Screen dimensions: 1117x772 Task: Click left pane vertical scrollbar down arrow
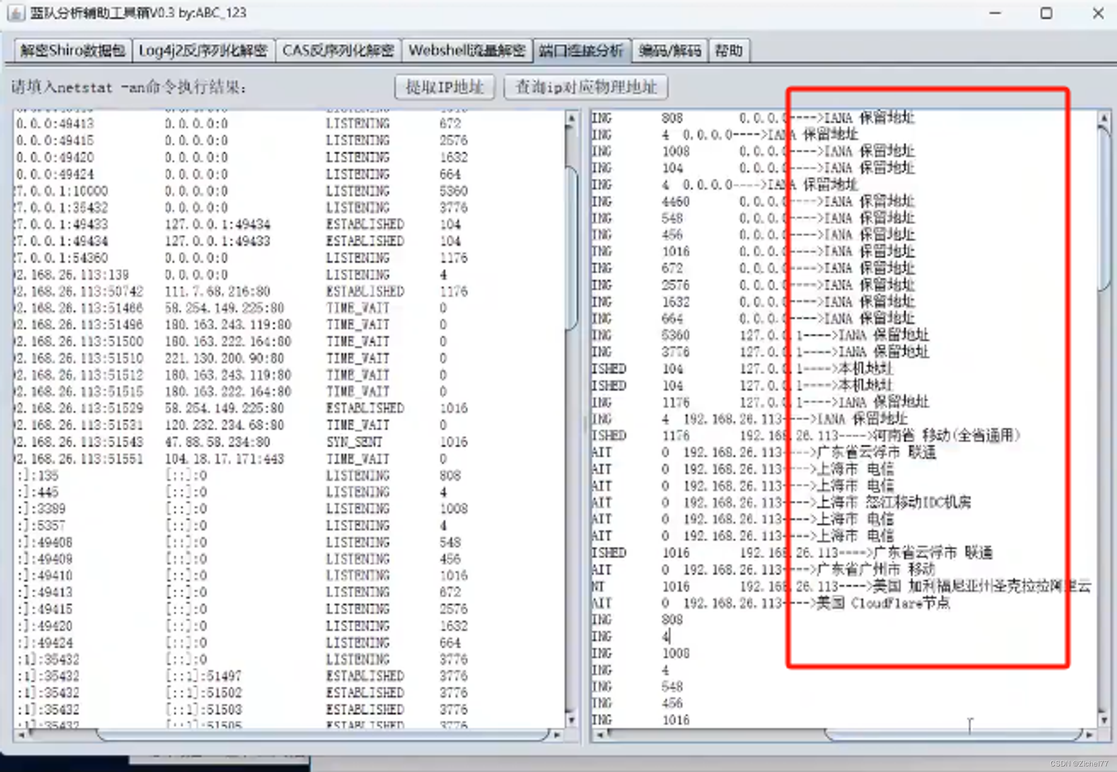571,721
